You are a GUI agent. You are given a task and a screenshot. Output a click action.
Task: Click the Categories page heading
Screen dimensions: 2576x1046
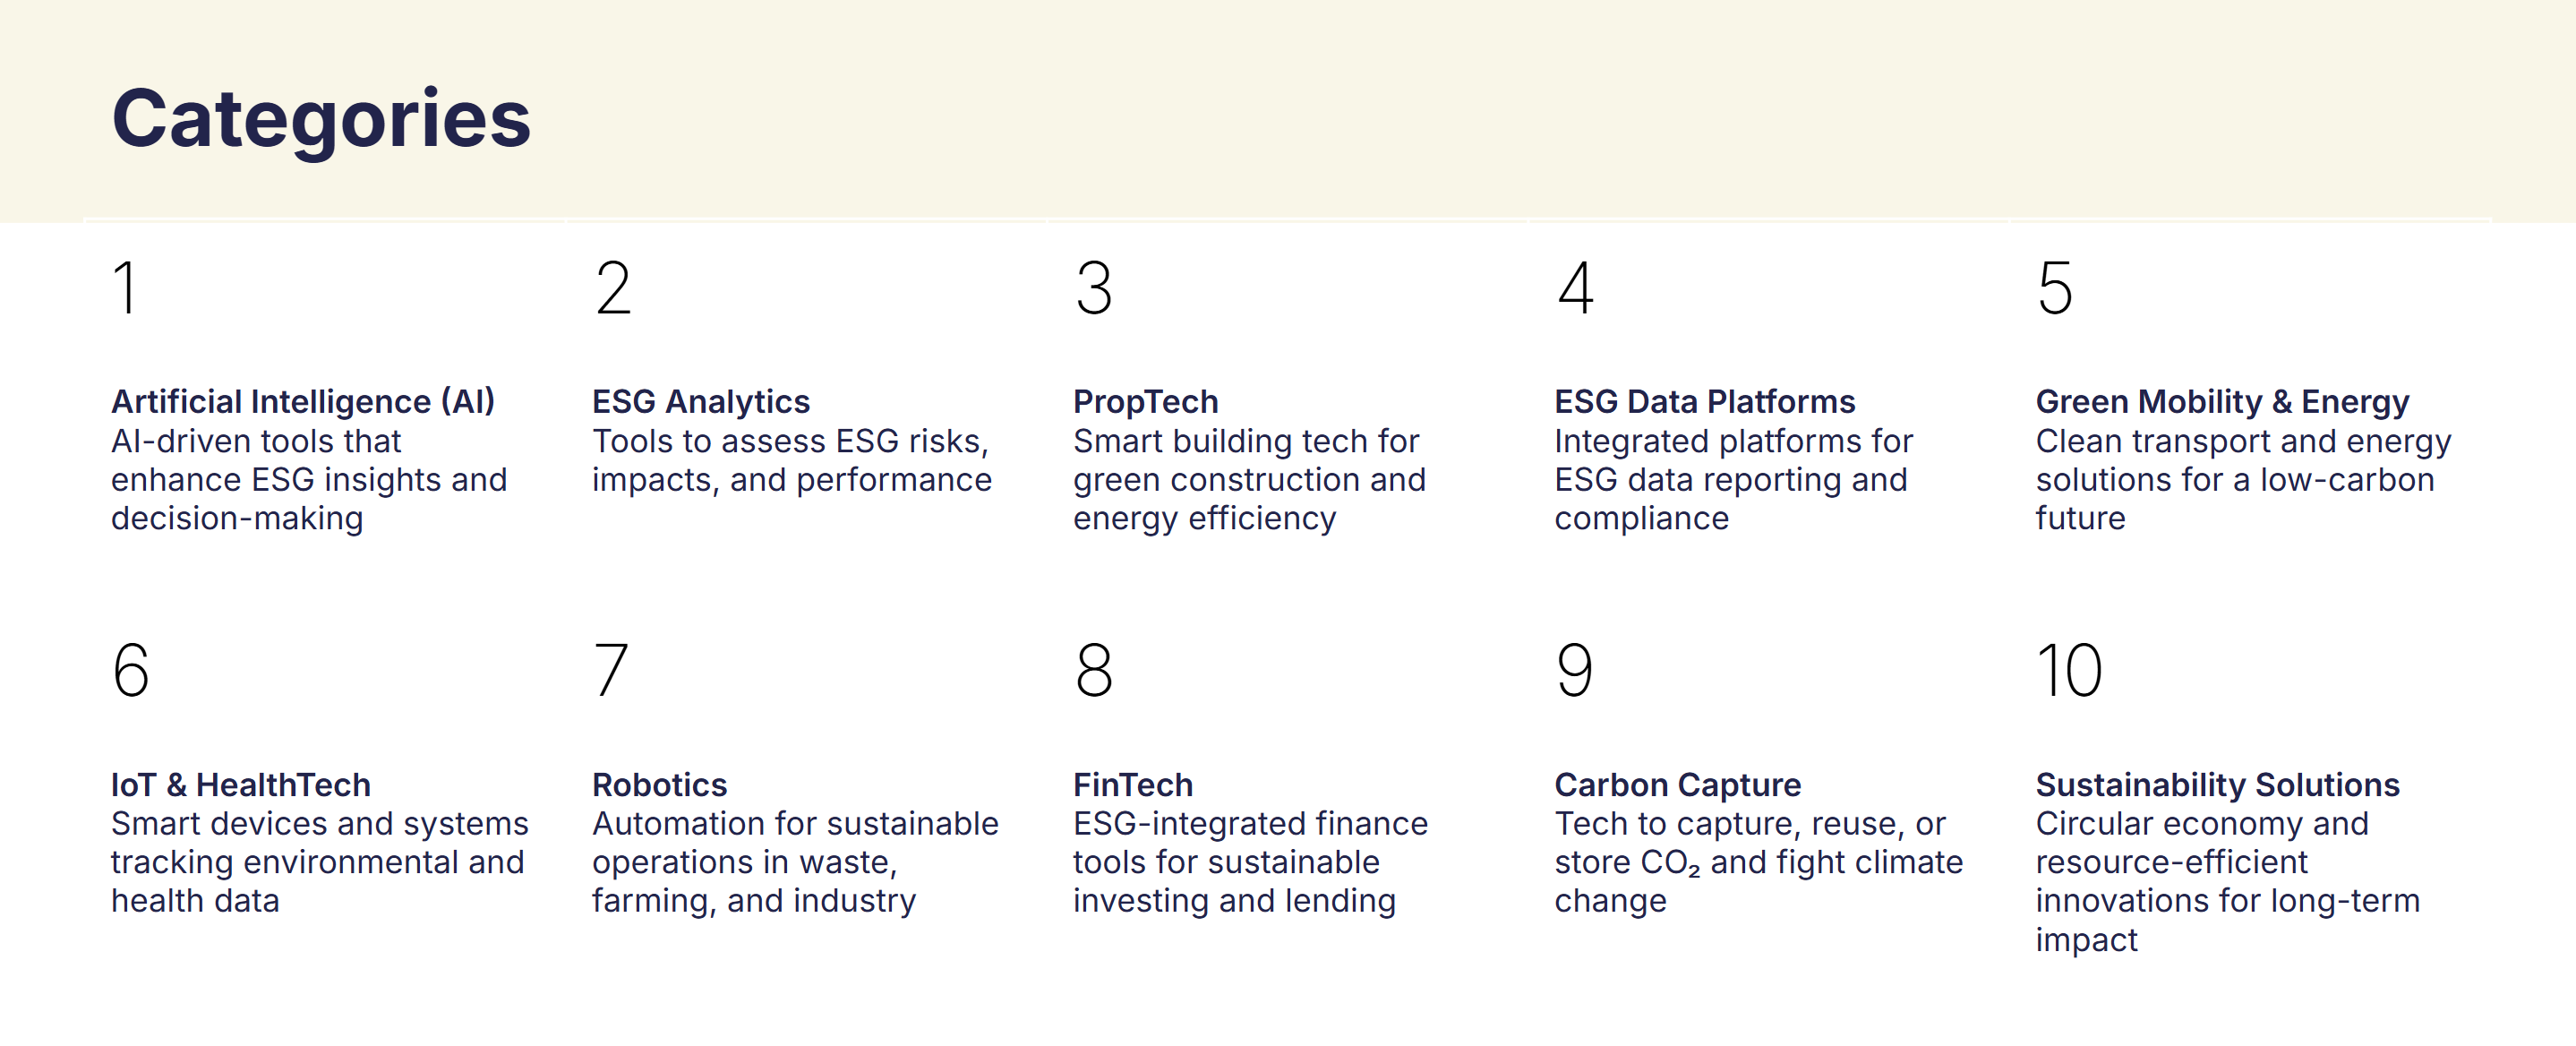[321, 120]
